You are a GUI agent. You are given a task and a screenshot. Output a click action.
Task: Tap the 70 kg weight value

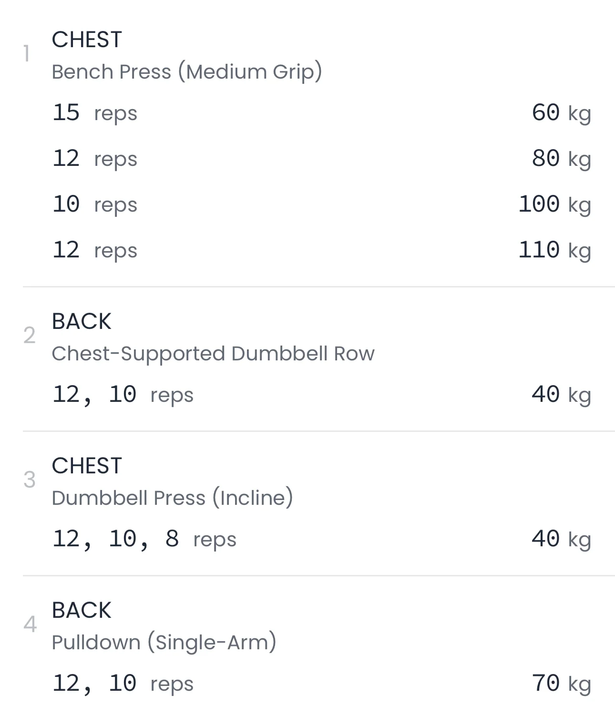point(561,684)
